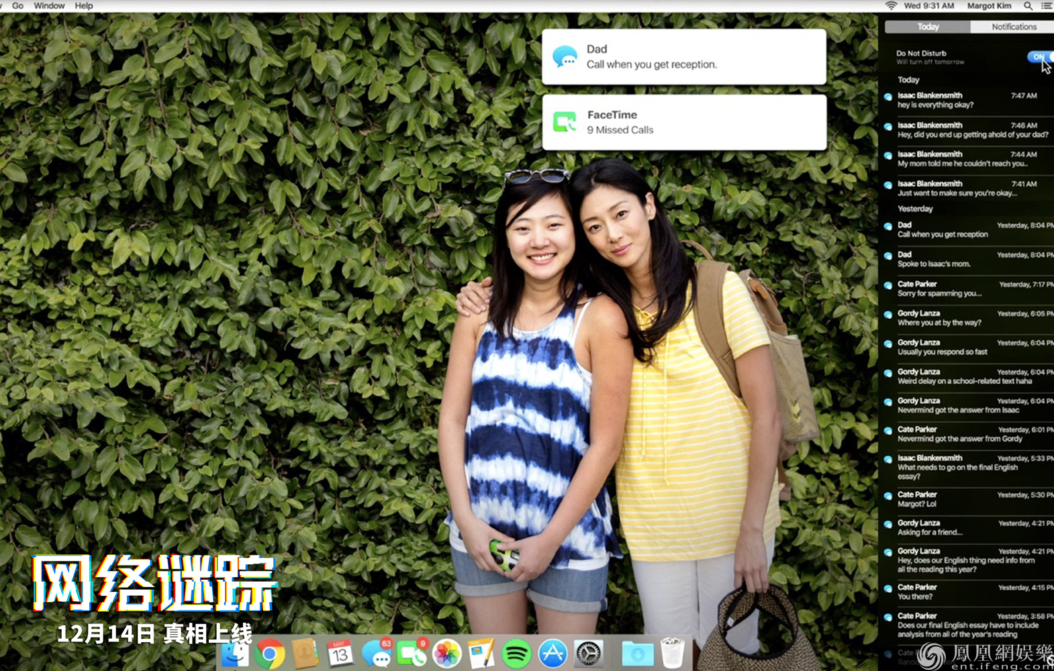Open Google Chrome from the dock
Image resolution: width=1054 pixels, height=671 pixels.
tap(270, 654)
